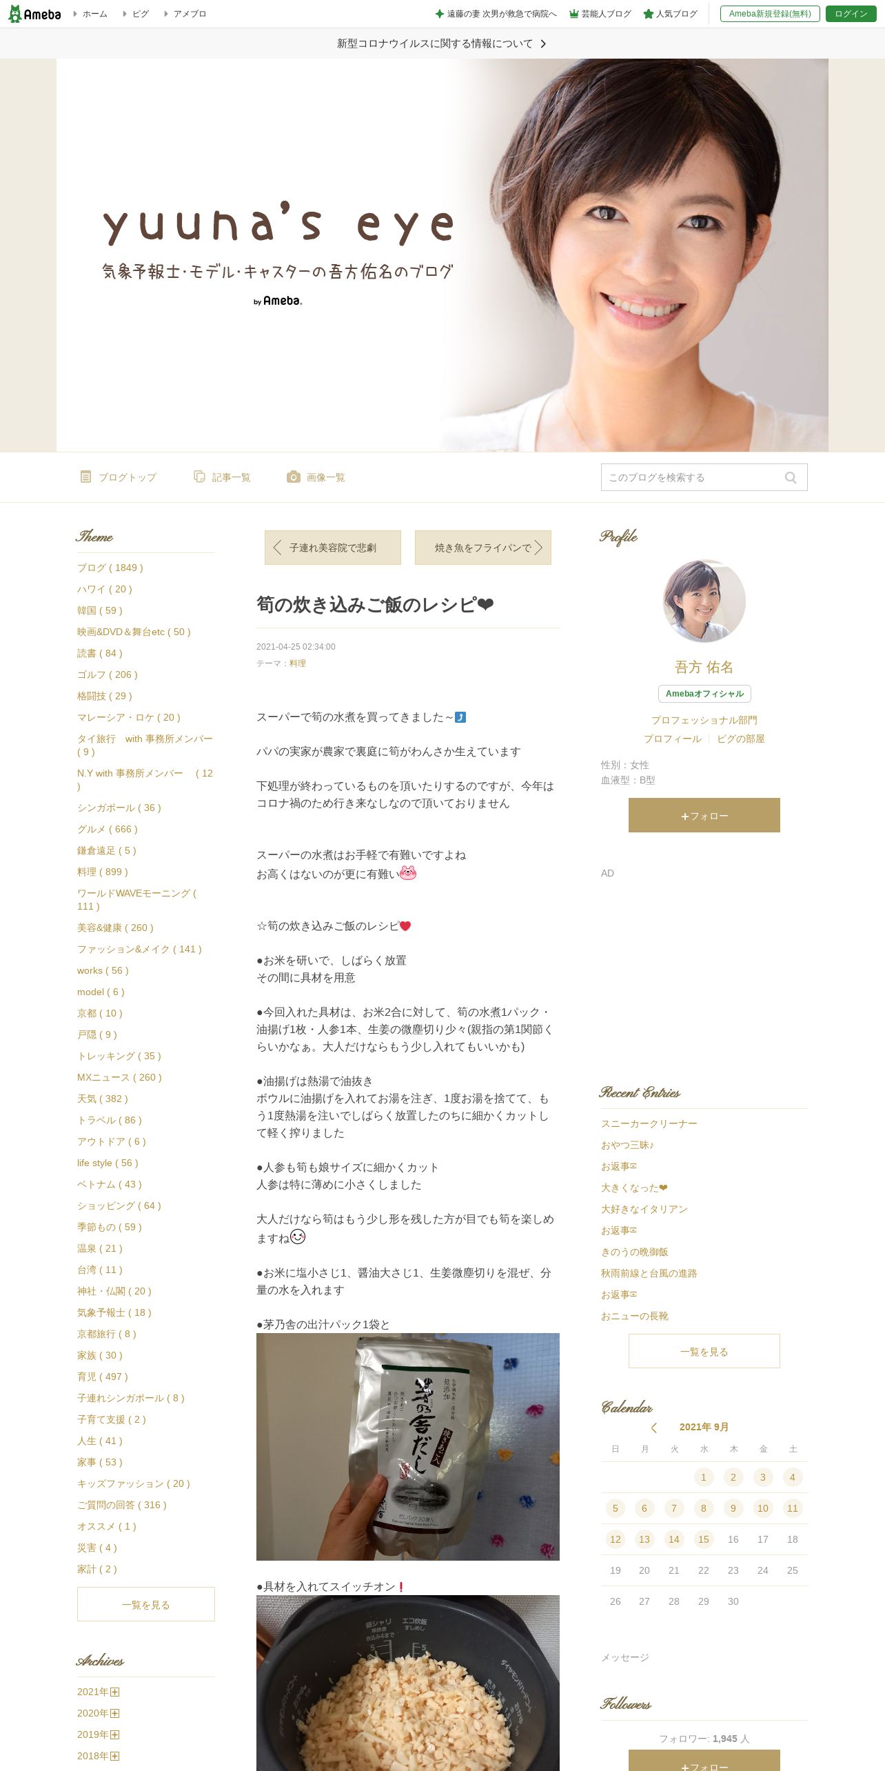The width and height of the screenshot is (885, 1771).
Task: Open the rice cooker photo
Action: coord(408,1683)
